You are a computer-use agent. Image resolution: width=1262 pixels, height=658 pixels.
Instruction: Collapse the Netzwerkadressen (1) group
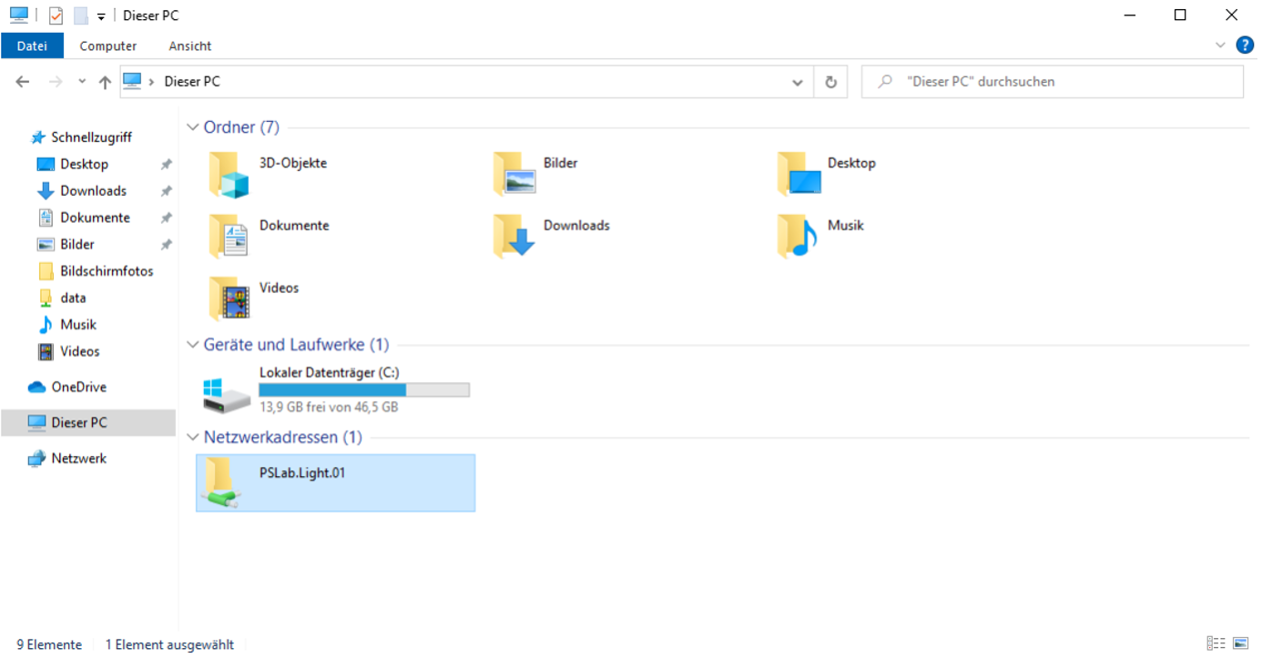[x=192, y=438]
